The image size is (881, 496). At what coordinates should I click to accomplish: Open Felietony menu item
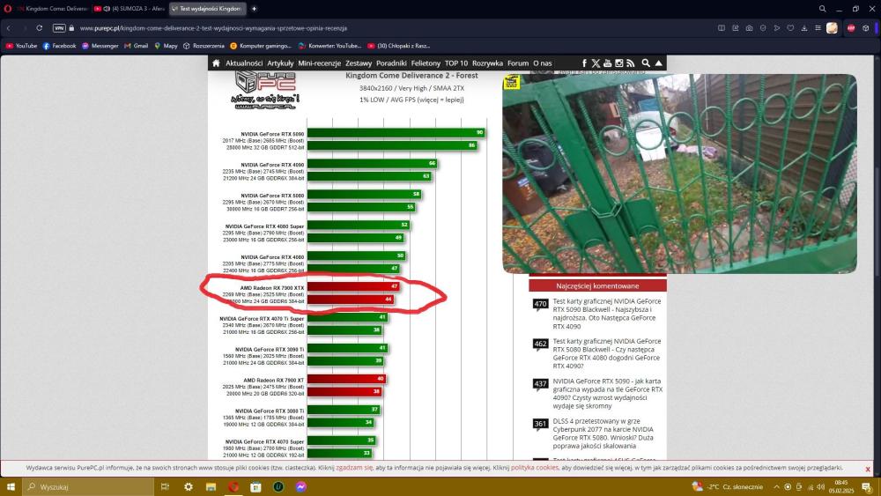click(426, 63)
